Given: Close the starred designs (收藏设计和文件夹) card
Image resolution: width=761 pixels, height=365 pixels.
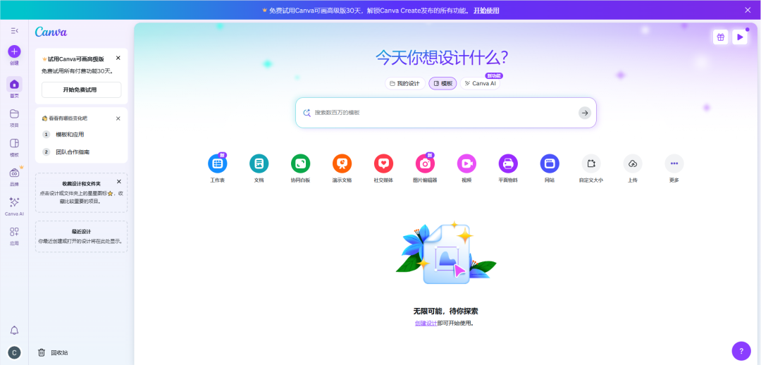Looking at the screenshot, I should pyautogui.click(x=119, y=182).
